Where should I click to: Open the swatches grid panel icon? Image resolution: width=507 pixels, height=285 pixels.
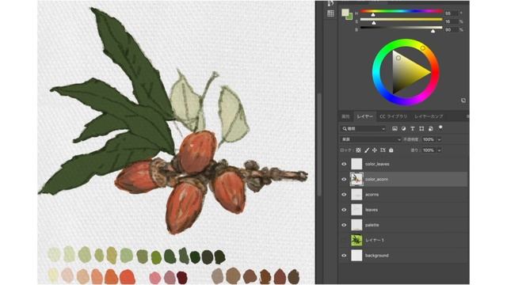click(330, 13)
